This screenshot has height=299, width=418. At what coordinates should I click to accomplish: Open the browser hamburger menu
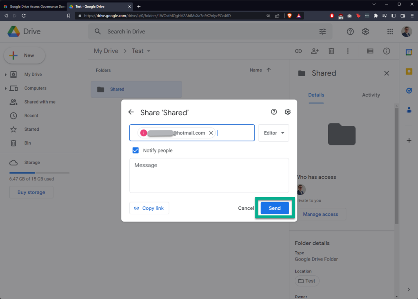coord(412,16)
